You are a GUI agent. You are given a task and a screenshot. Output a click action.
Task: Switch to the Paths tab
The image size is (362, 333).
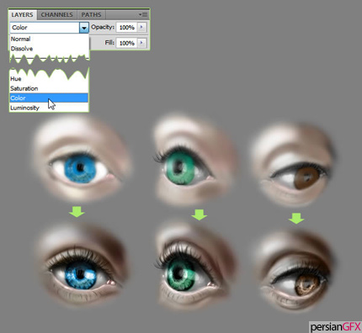pos(91,14)
